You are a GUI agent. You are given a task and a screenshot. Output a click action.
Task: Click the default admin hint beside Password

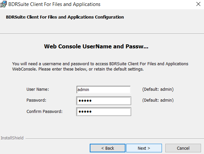coord(158,100)
